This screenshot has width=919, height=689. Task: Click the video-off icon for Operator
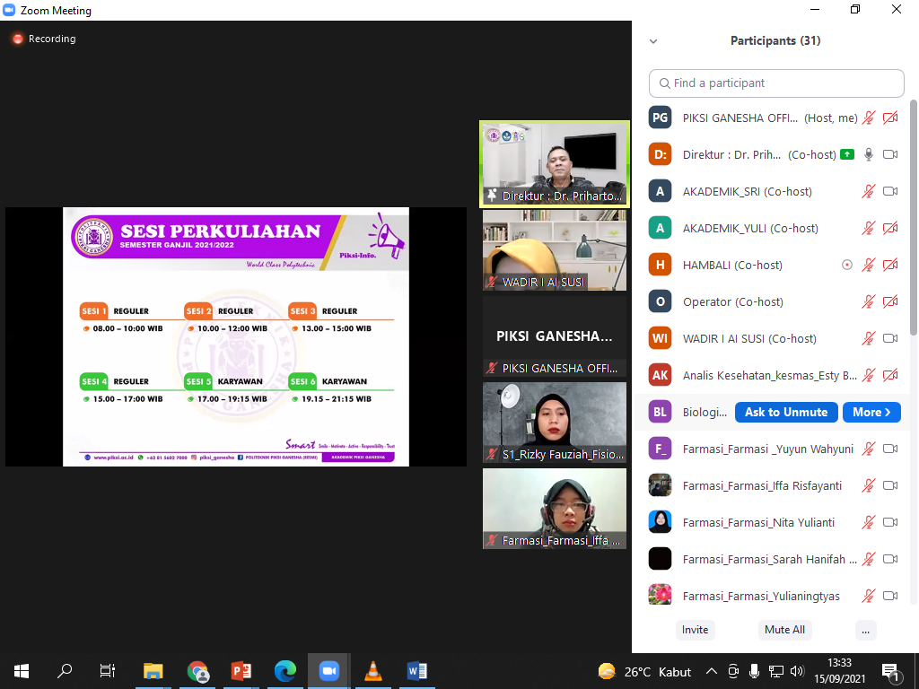coord(890,301)
